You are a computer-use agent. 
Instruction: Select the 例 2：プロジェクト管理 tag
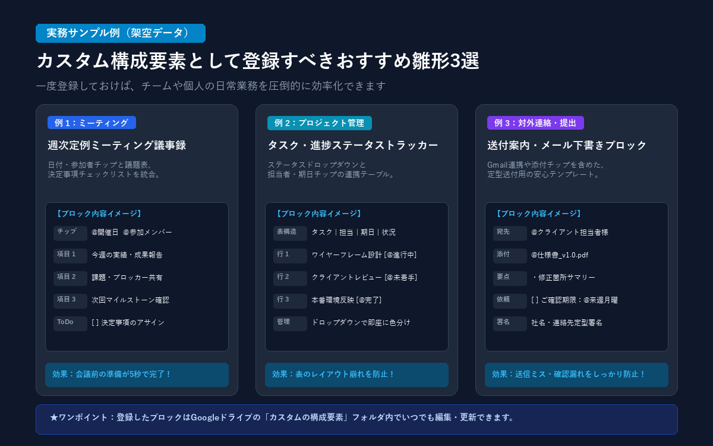pos(320,123)
